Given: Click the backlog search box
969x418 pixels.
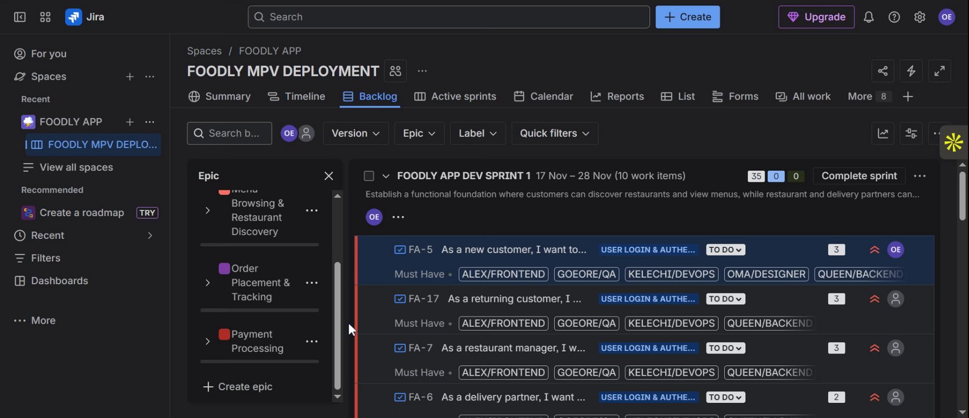Looking at the screenshot, I should tap(229, 134).
